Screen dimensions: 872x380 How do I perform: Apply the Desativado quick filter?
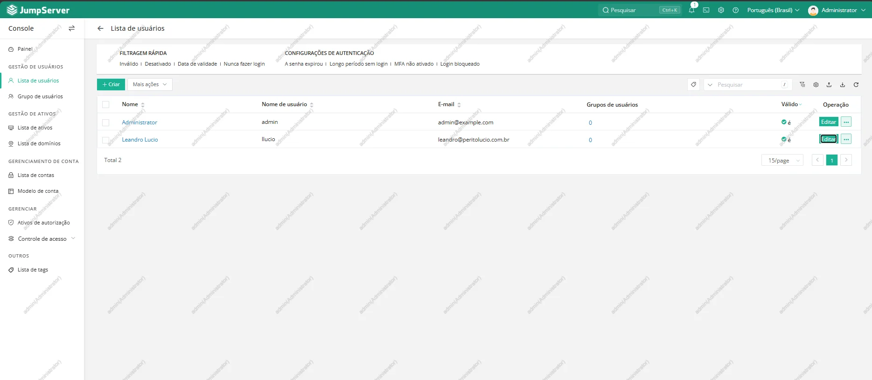(158, 64)
